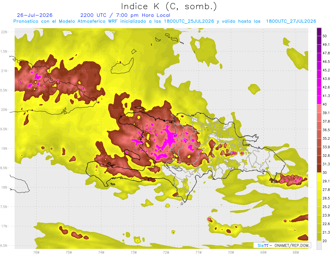
Task: Click the "29.1" colorbar label
Action: [x=326, y=181]
